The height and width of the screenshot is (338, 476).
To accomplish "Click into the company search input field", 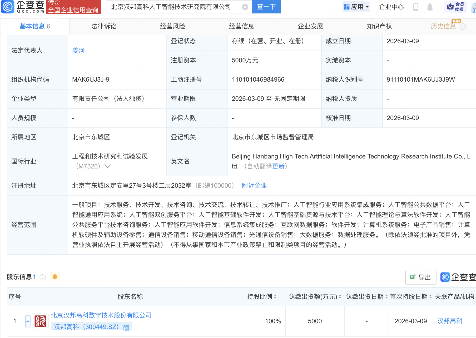I will point(174,7).
